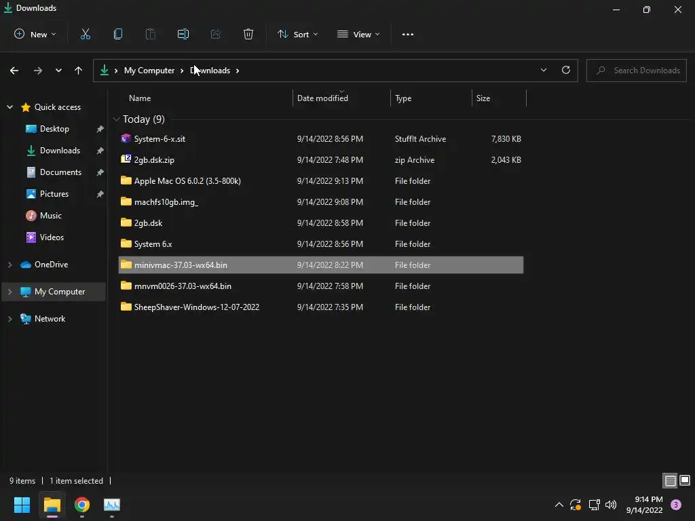Open File Explorer from the taskbar
Viewport: 695px width, 521px height.
click(52, 505)
